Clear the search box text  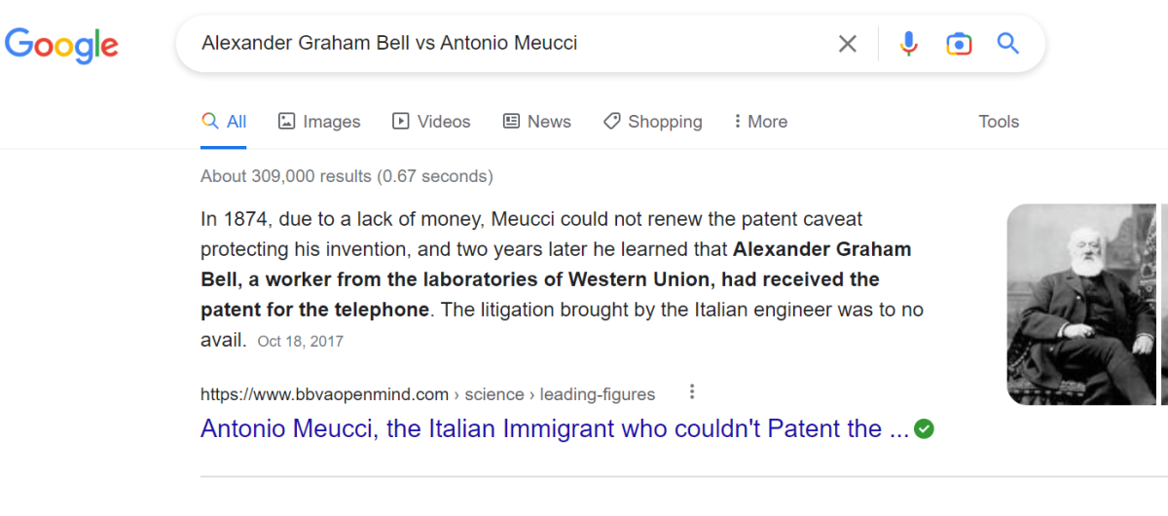pyautogui.click(x=848, y=44)
